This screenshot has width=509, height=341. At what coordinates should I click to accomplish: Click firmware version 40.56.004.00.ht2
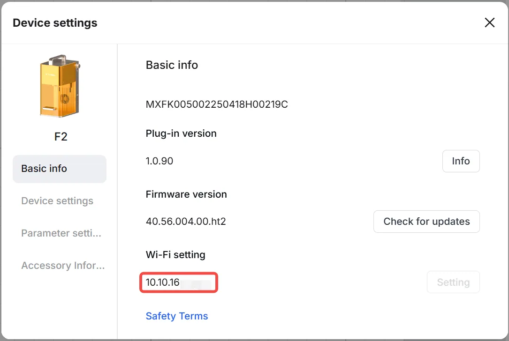pyautogui.click(x=186, y=222)
